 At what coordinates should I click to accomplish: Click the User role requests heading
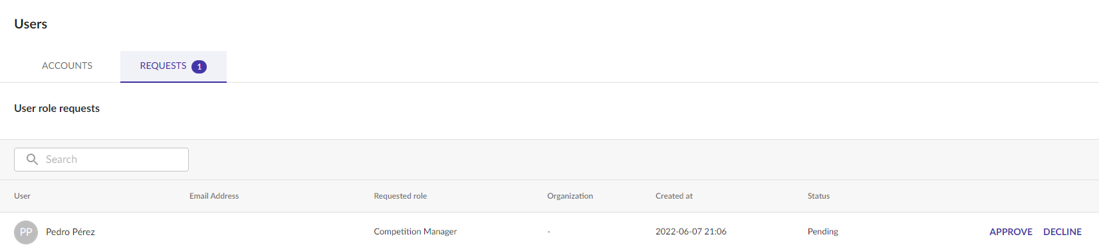[x=57, y=108]
